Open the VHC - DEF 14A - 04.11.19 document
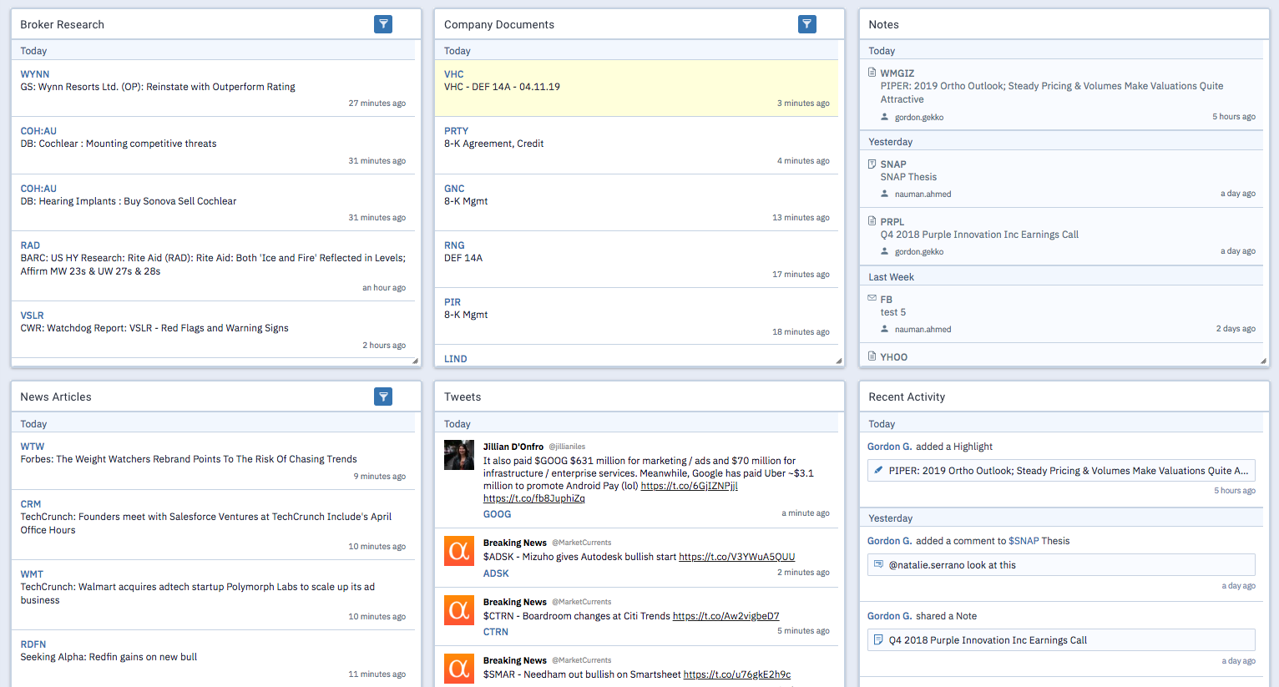 pos(502,87)
